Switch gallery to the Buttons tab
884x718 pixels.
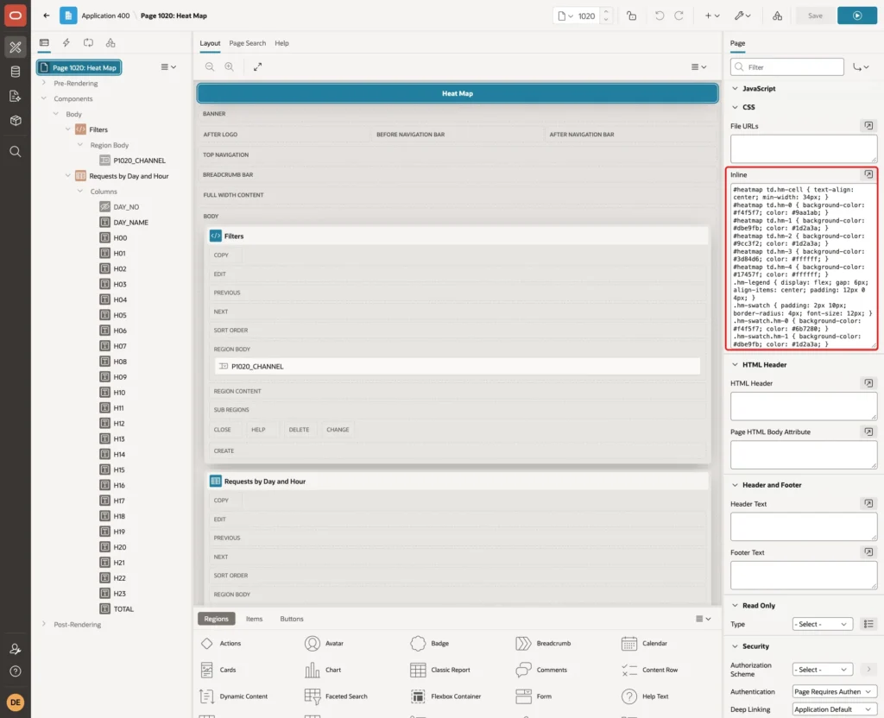(x=292, y=619)
